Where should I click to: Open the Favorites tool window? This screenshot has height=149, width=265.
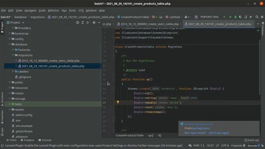click(x=2, y=117)
